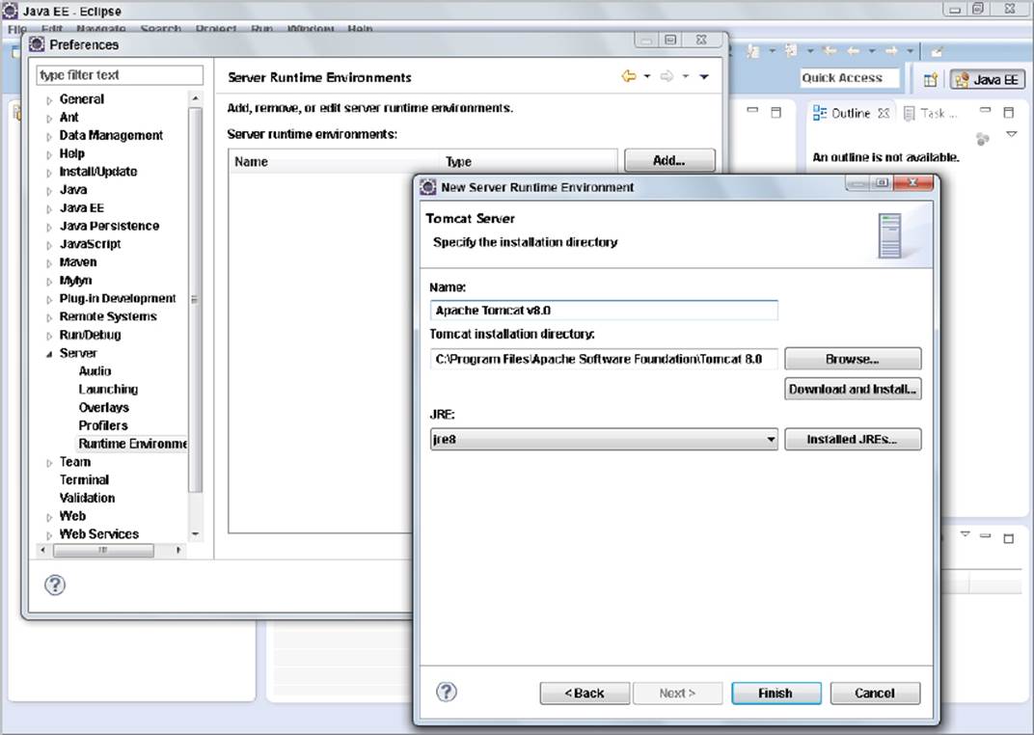This screenshot has width=1034, height=735.
Task: Open help in New Server Runtime dialog
Action: coord(447,692)
